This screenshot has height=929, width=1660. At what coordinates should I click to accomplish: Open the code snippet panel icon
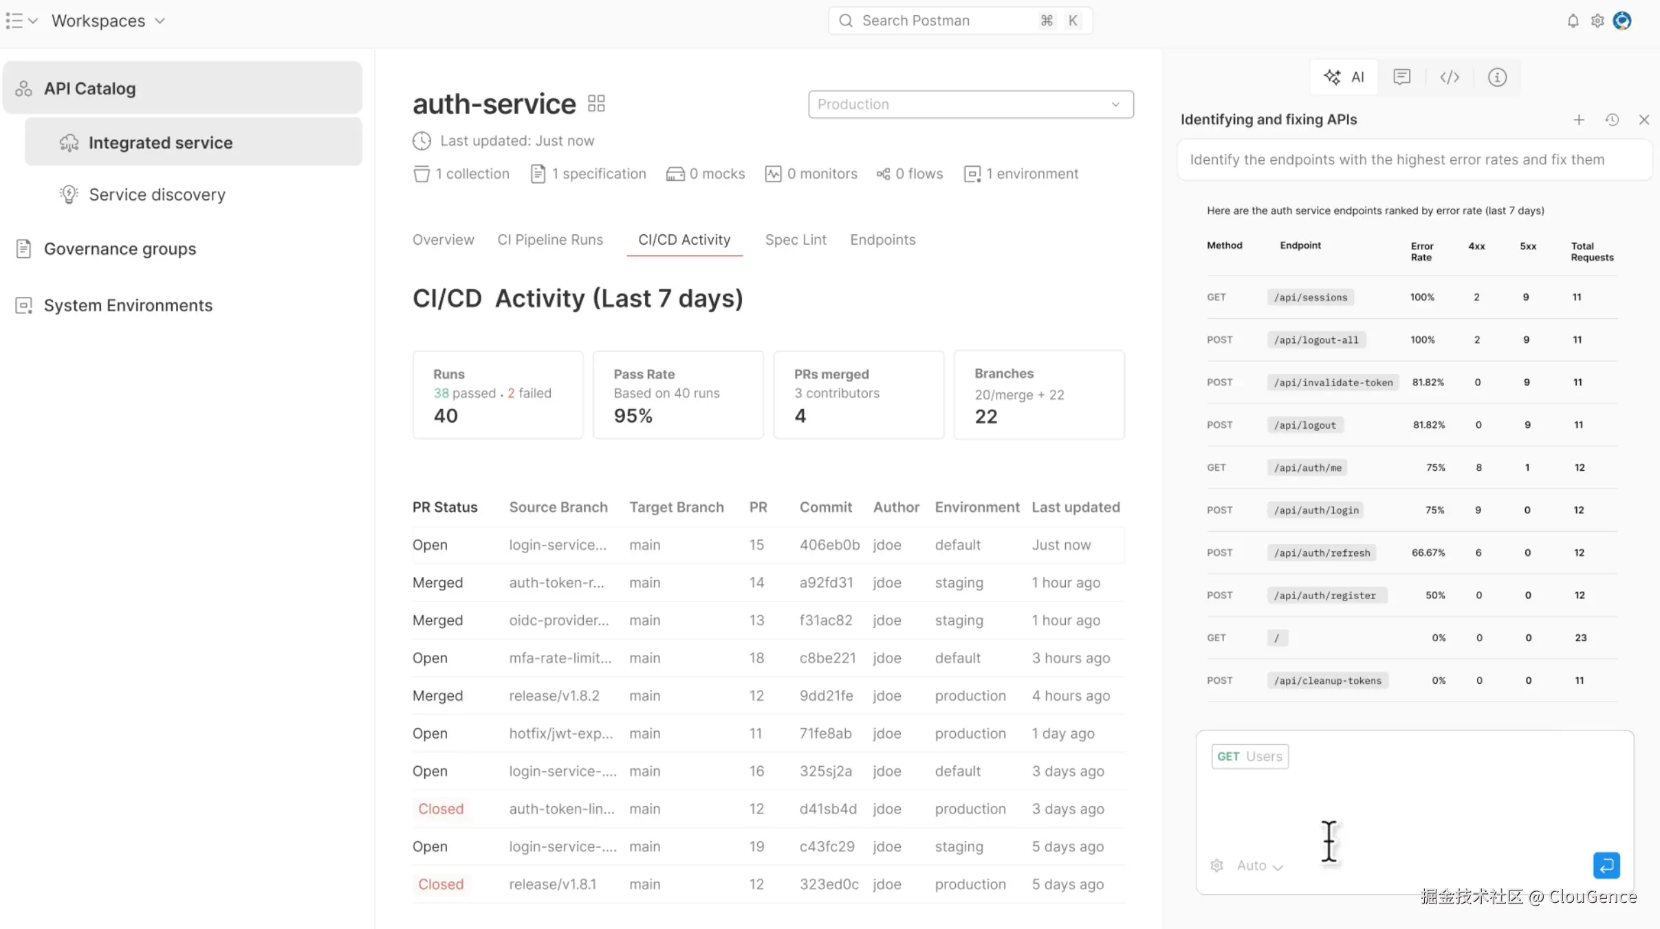click(x=1450, y=77)
